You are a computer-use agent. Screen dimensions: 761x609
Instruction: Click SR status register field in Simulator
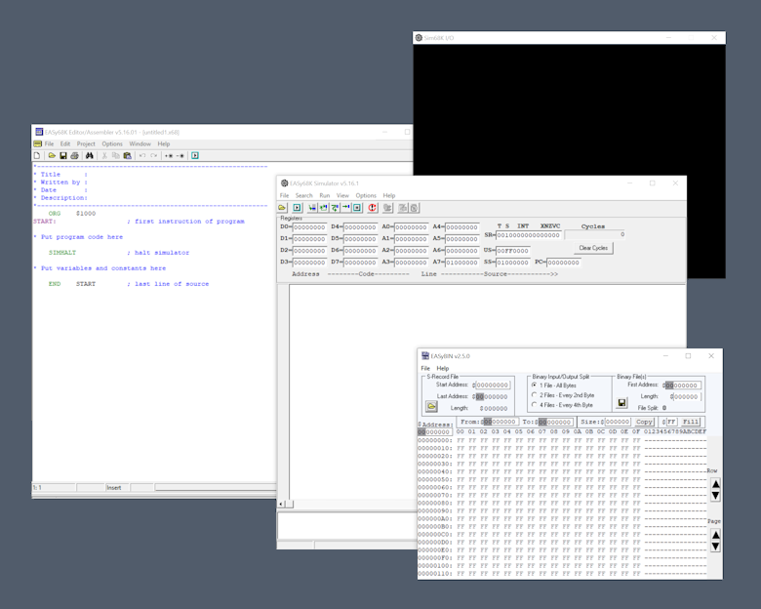(529, 235)
